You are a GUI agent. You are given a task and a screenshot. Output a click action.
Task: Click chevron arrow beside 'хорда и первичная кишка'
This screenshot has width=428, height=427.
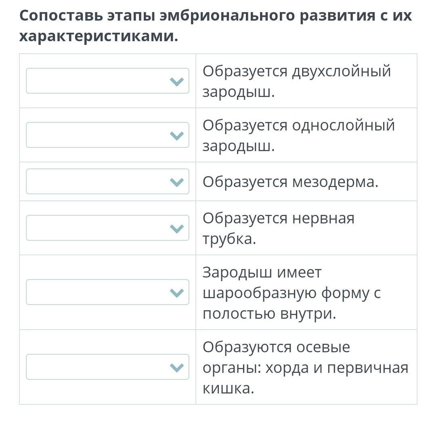click(x=176, y=368)
